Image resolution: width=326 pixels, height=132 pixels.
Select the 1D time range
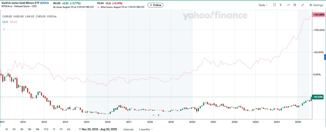point(7,129)
